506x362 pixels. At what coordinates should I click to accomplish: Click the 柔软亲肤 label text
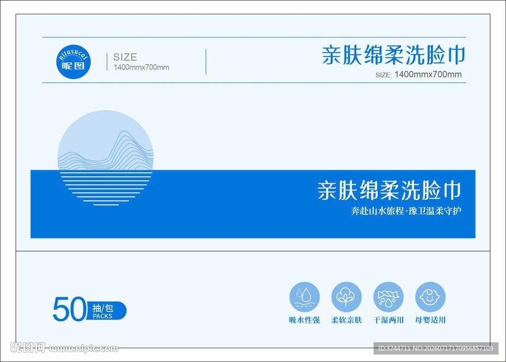(x=346, y=320)
